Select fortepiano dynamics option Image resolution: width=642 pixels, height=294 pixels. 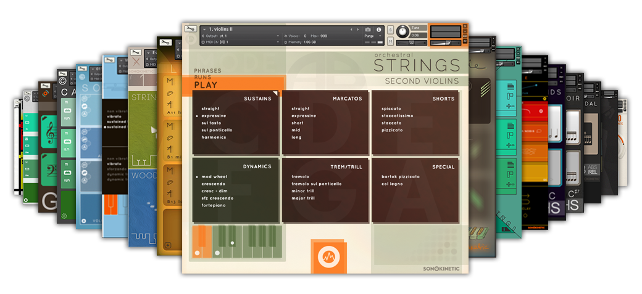[214, 205]
